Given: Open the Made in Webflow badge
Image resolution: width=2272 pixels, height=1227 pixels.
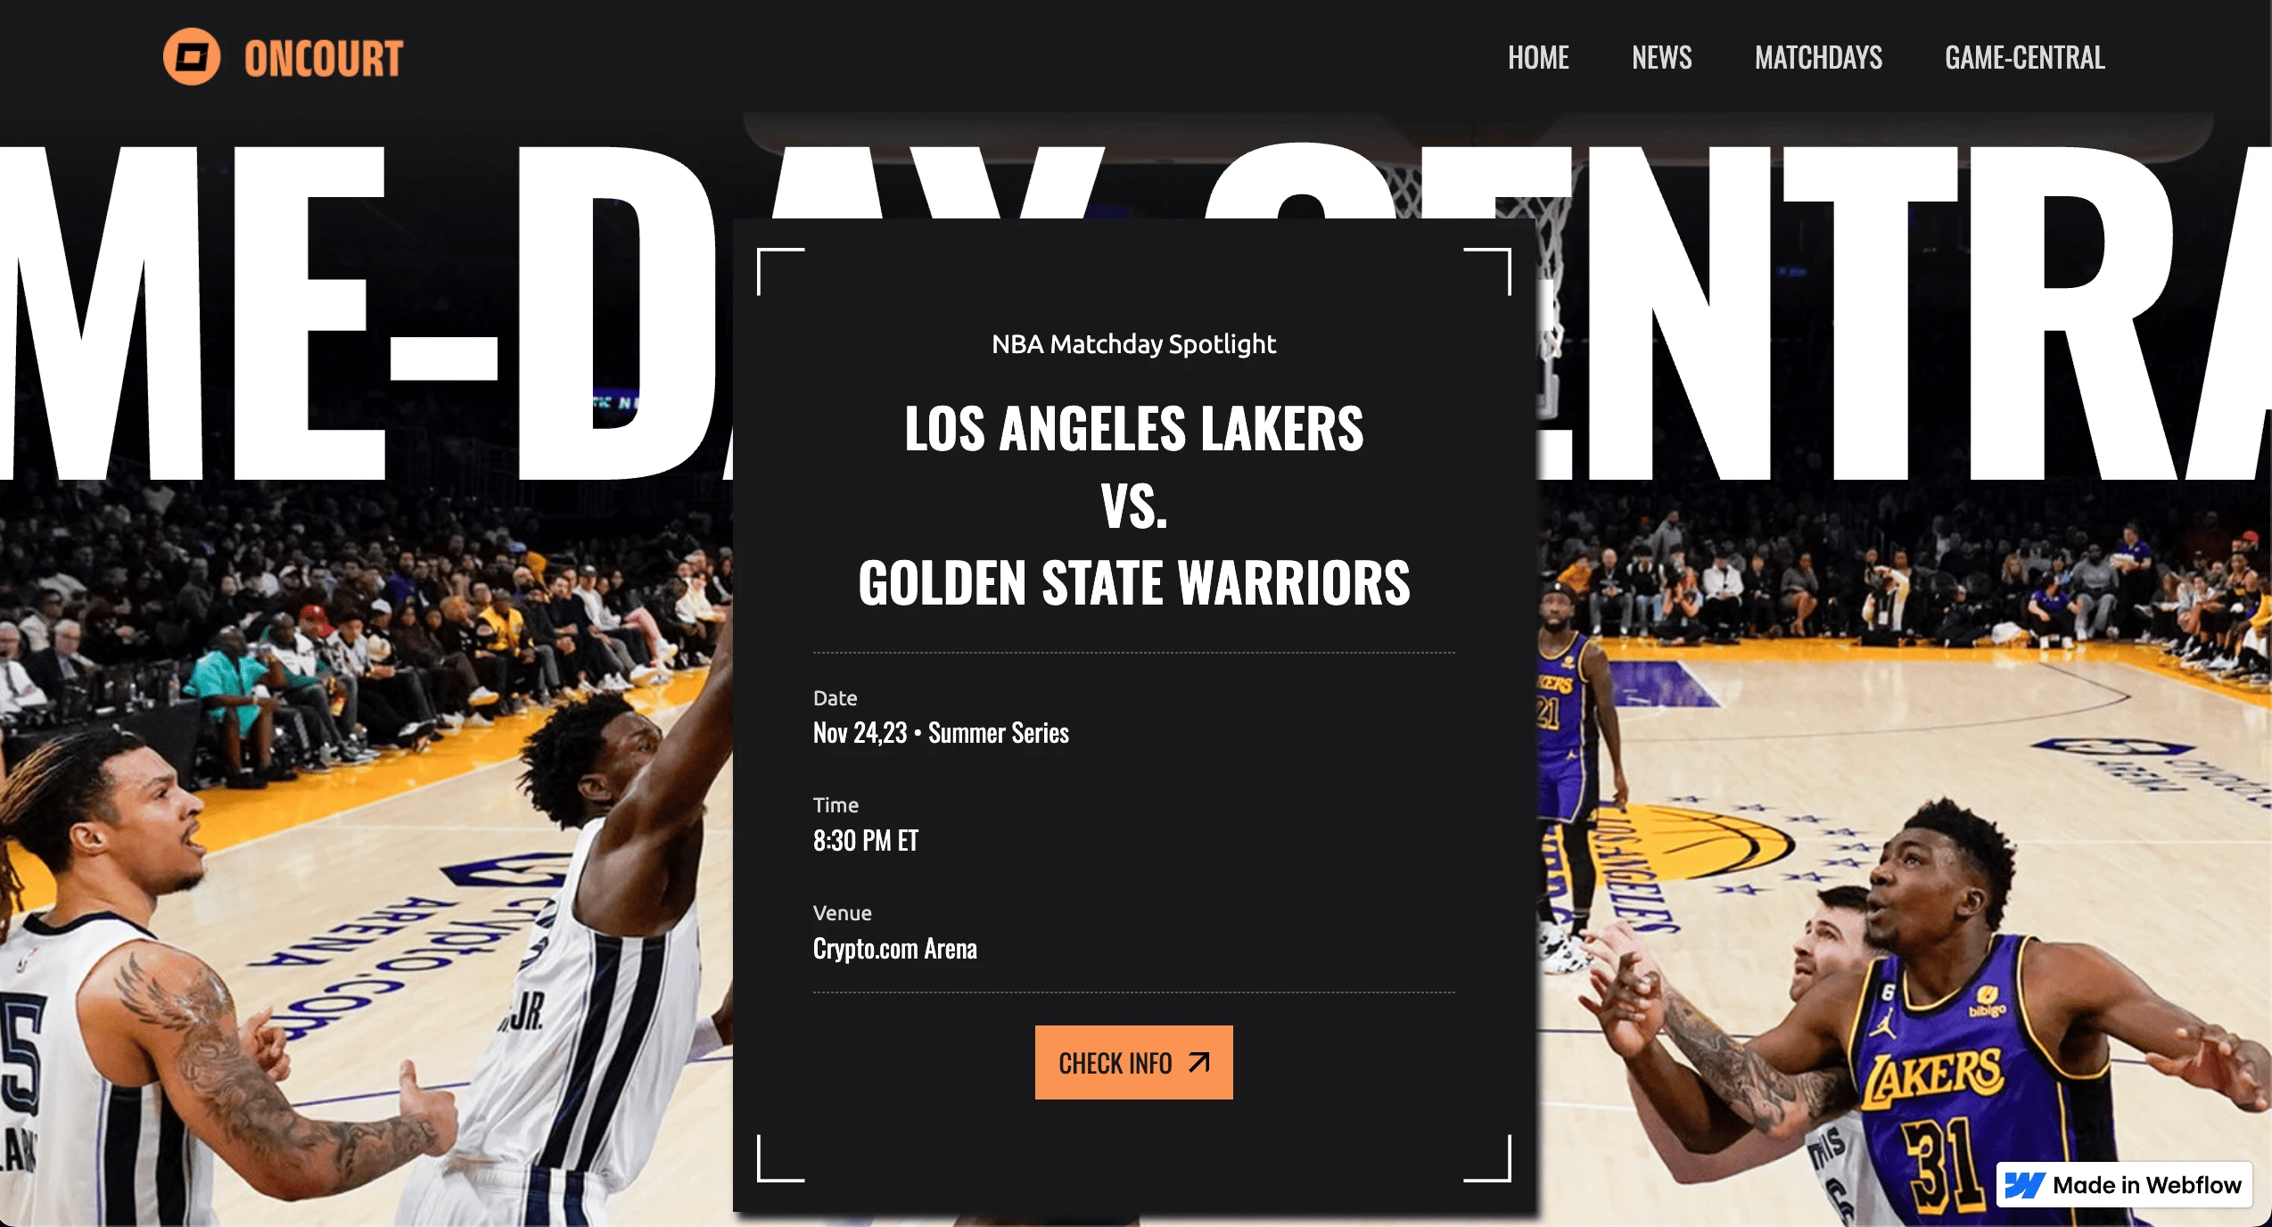Looking at the screenshot, I should point(2124,1184).
